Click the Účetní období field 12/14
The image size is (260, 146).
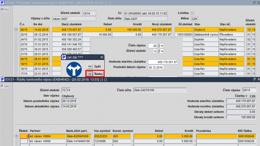tap(89, 13)
